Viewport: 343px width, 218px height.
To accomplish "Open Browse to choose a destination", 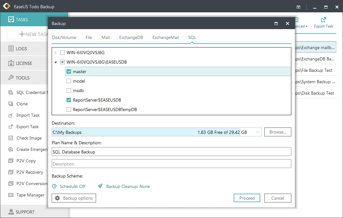I will pyautogui.click(x=278, y=132).
